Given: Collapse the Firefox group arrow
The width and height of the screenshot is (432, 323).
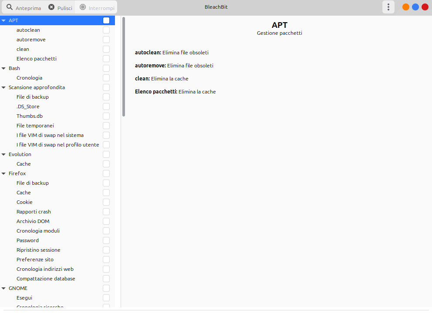Looking at the screenshot, I should (x=3, y=173).
